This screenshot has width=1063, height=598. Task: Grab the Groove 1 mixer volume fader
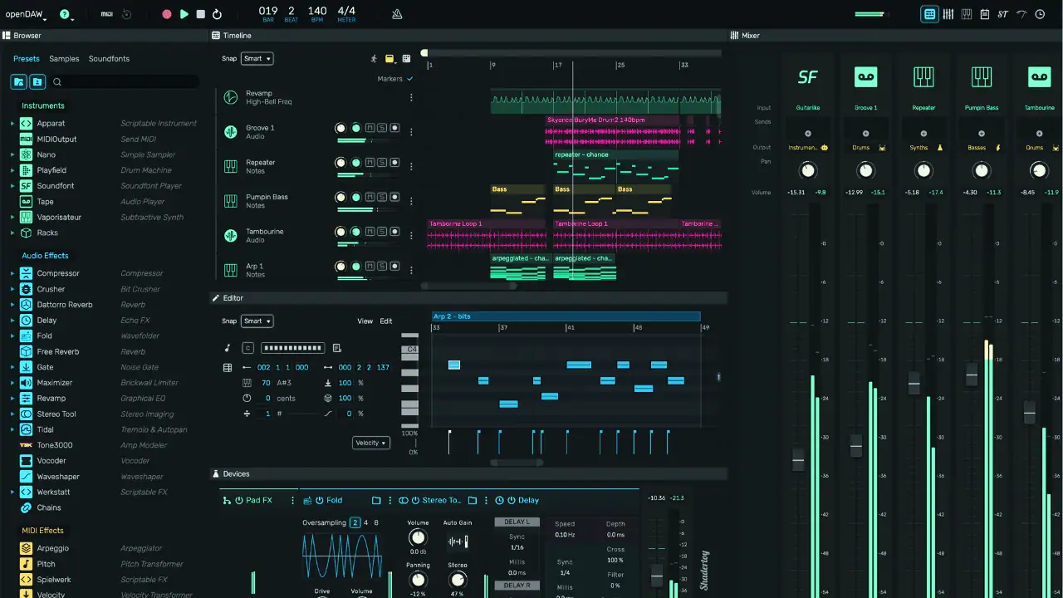(x=855, y=447)
